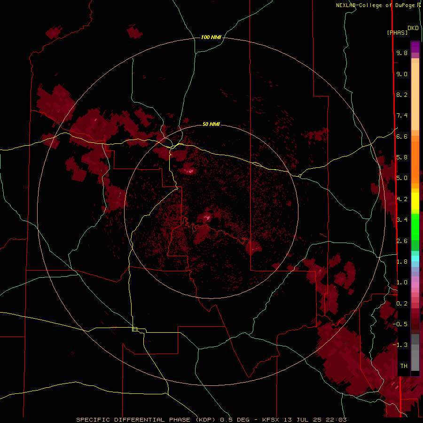Click the 5.0 value on the color scale
423x423 pixels.
coord(402,178)
